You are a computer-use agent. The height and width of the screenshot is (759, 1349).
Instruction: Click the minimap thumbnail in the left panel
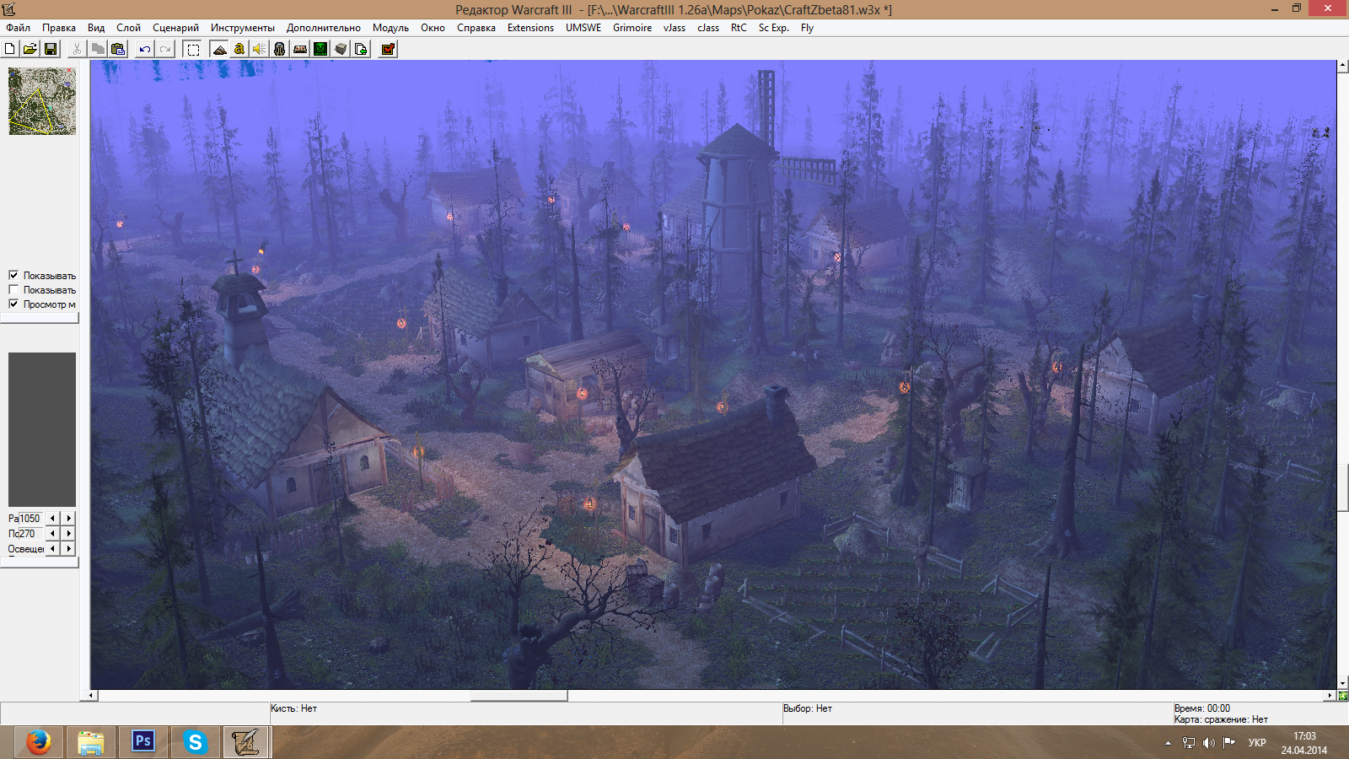point(42,101)
